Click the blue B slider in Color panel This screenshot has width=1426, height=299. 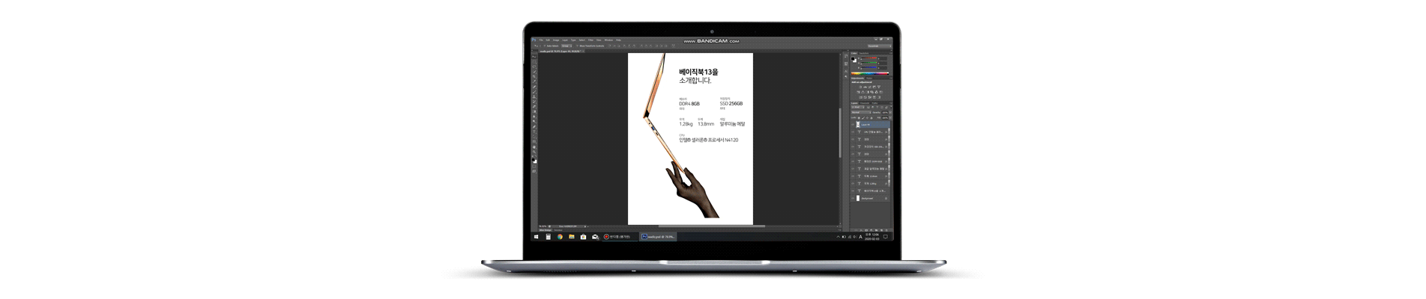point(869,68)
